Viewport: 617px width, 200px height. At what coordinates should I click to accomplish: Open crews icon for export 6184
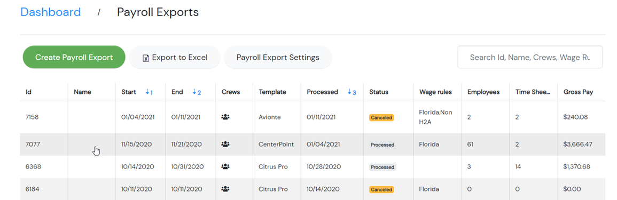pyautogui.click(x=225, y=189)
